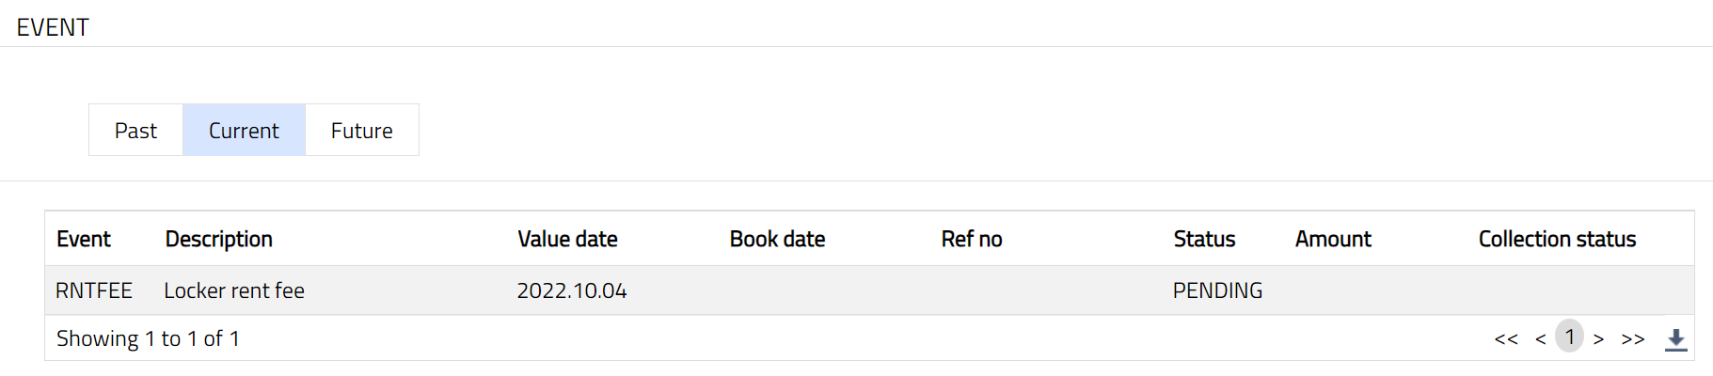The width and height of the screenshot is (1713, 376).
Task: Sort by Collection status column
Action: pos(1557,240)
